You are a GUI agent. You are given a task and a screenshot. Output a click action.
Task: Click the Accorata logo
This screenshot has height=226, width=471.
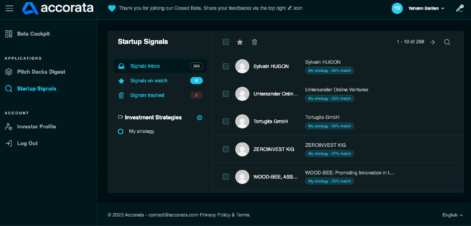pyautogui.click(x=58, y=9)
